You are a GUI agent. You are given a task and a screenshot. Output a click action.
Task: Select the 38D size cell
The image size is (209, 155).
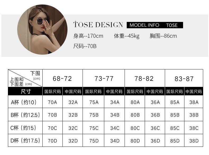pyautogui.click(x=194, y=141)
